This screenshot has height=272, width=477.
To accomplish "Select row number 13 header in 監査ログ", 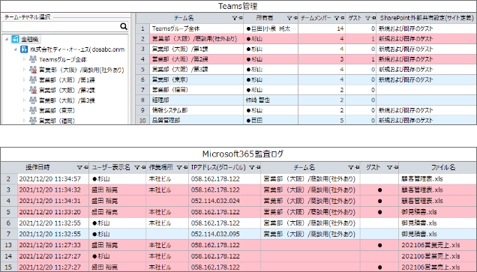I will (x=8, y=245).
